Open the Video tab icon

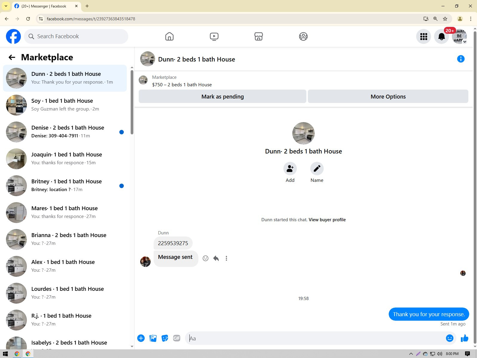point(214,36)
